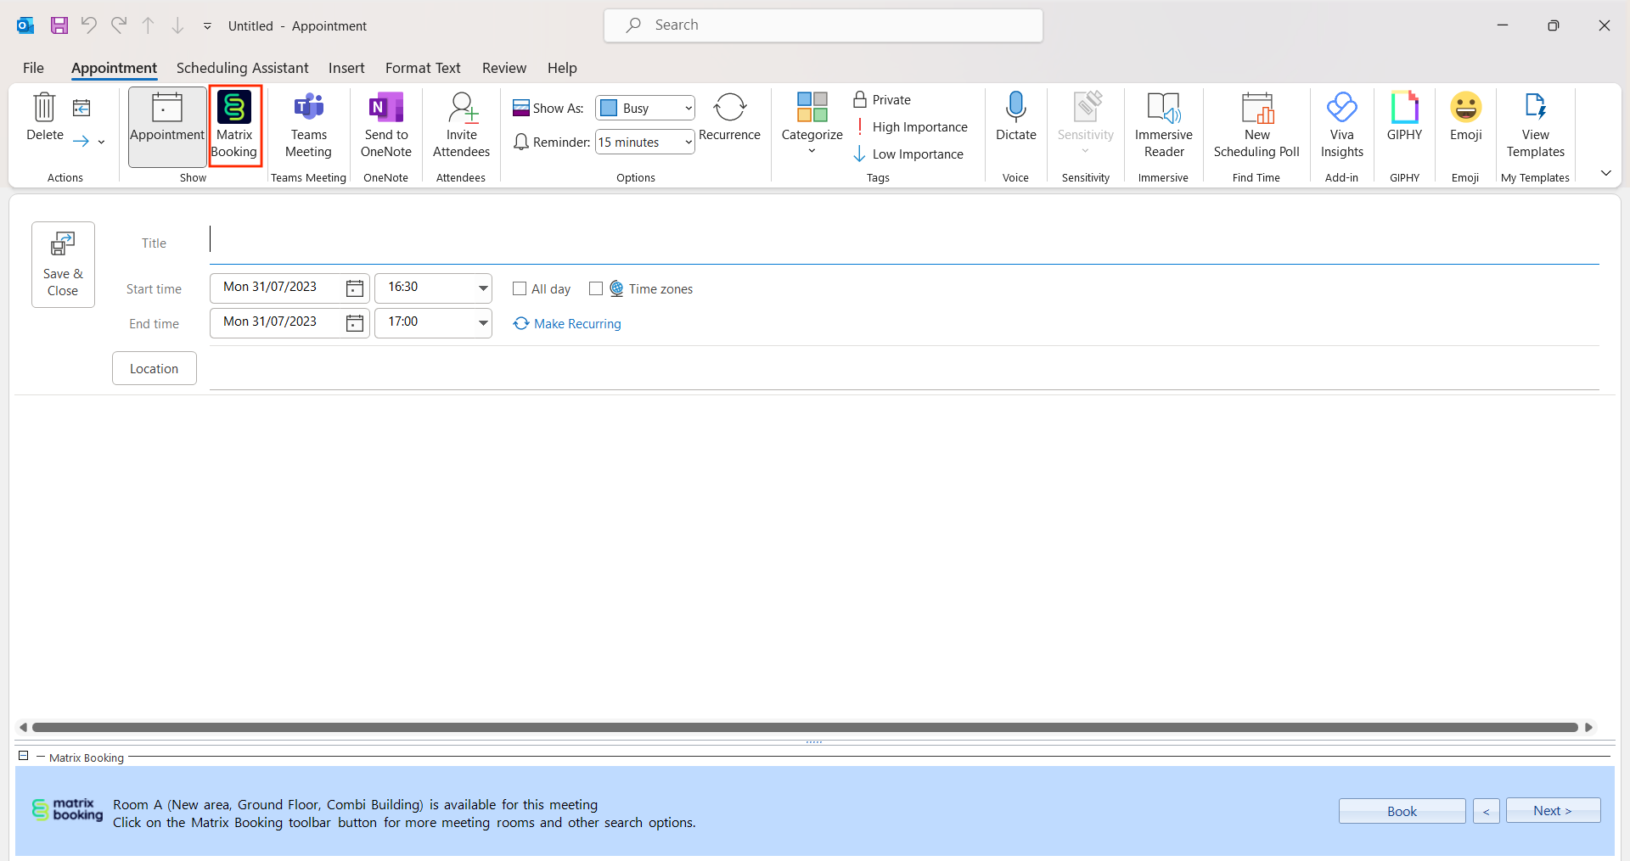The height and width of the screenshot is (861, 1630).
Task: Open the Reminder 15 minutes dropdown
Action: click(x=688, y=143)
